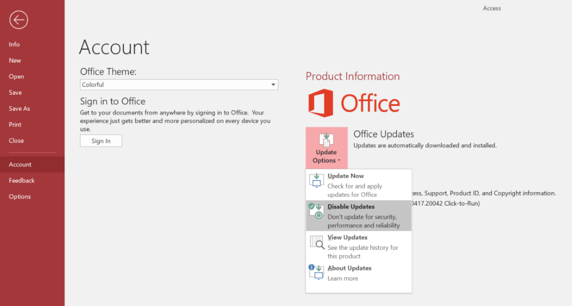
Task: Choose Save As in the sidebar
Action: coord(20,109)
